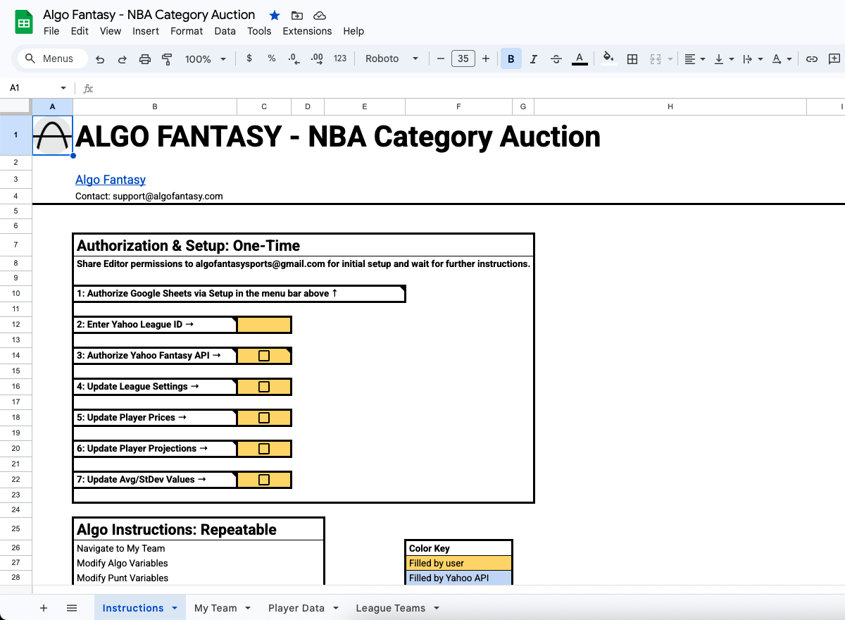Decrease font size minus button

(x=441, y=59)
